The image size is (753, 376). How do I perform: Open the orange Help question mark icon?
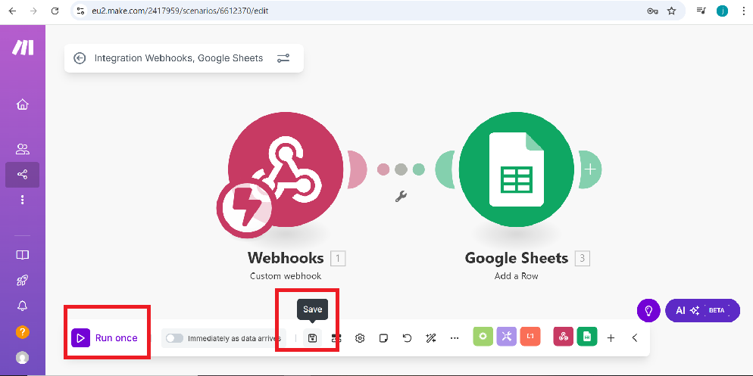(23, 332)
